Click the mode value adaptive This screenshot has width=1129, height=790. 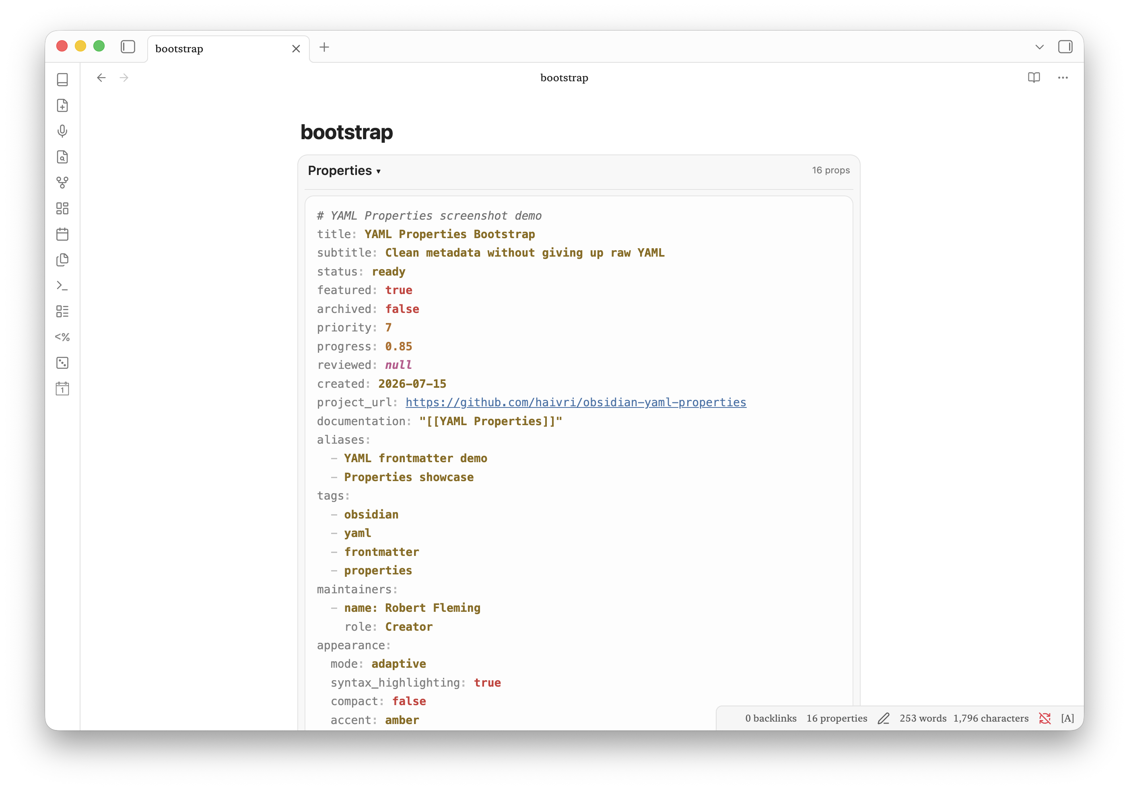point(399,664)
